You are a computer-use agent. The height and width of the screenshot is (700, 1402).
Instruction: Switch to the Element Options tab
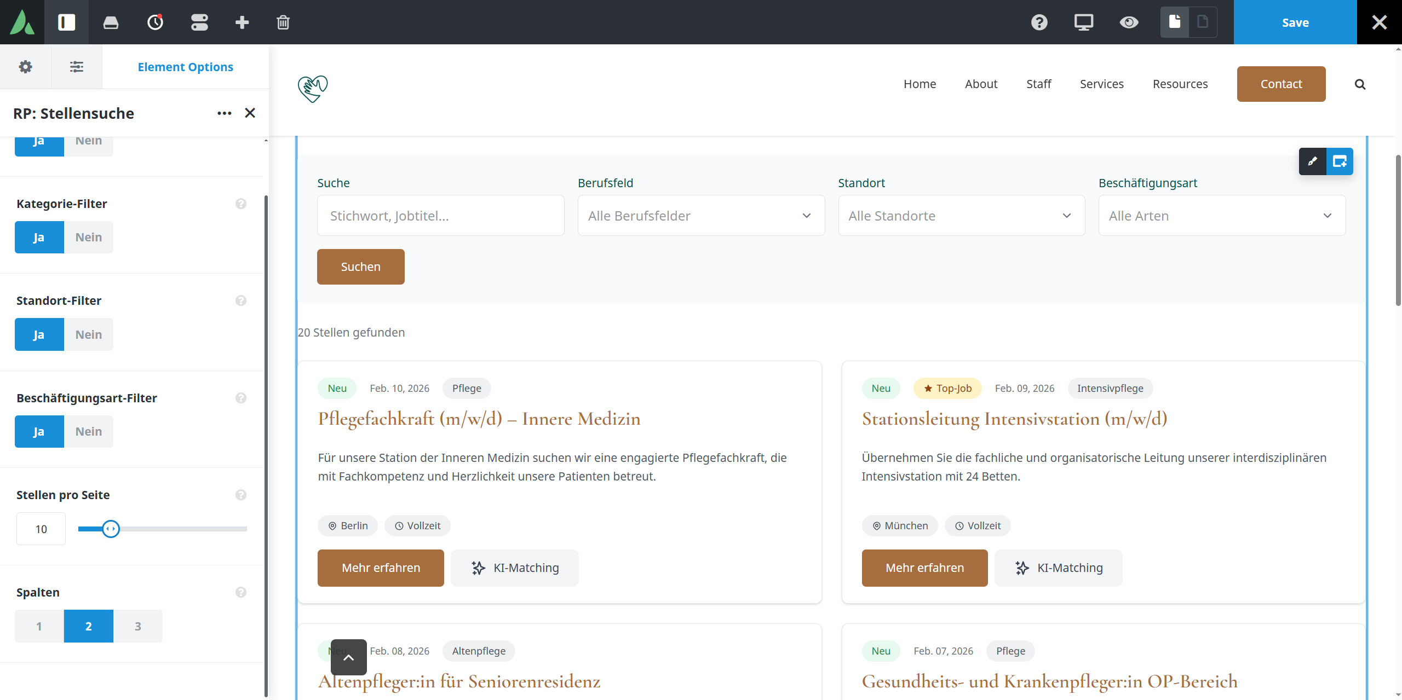pyautogui.click(x=186, y=66)
